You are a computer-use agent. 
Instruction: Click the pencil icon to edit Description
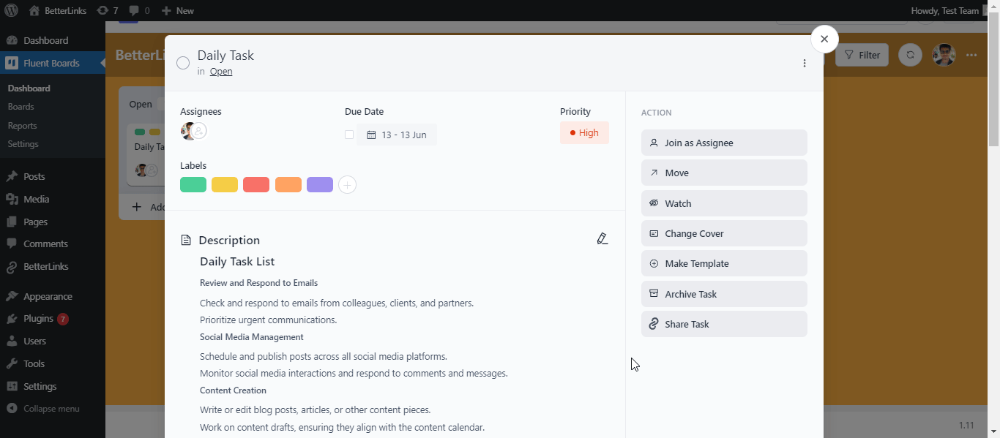tap(602, 239)
